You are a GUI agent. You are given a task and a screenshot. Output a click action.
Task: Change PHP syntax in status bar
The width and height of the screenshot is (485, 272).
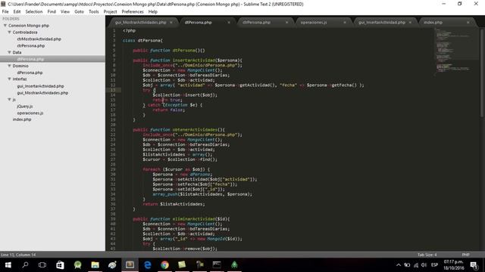tap(465, 255)
